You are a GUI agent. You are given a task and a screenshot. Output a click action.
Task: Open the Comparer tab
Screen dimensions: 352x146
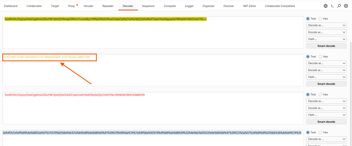[170, 6]
